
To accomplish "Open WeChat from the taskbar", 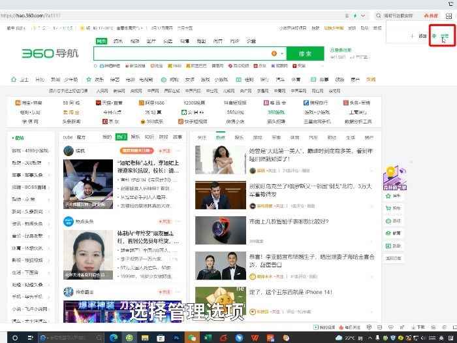I will point(192,338).
